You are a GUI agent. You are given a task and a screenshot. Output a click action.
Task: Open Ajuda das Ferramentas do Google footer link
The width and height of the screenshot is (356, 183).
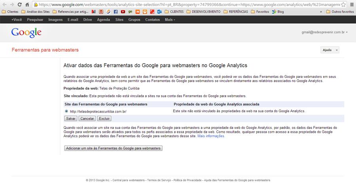(237, 180)
